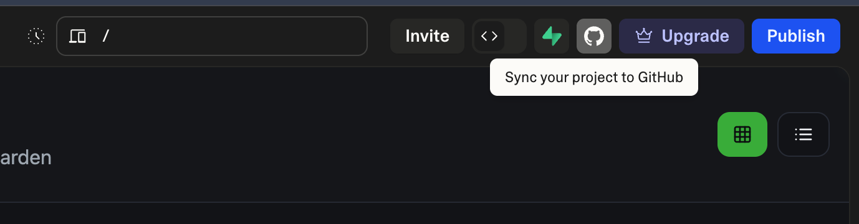Click the Upgrade plan label

[695, 36]
